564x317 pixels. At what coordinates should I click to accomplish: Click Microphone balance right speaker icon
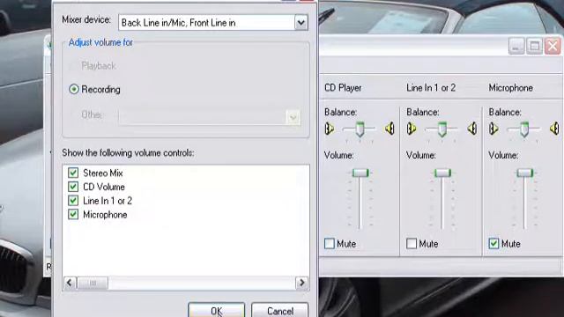coord(554,129)
